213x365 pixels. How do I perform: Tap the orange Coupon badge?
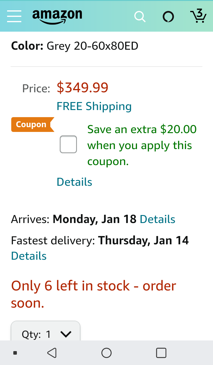tap(33, 125)
